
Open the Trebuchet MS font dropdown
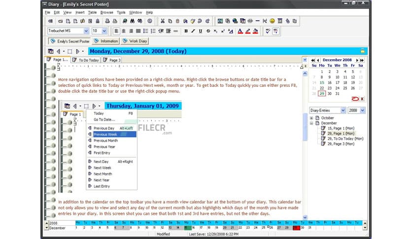(x=86, y=31)
